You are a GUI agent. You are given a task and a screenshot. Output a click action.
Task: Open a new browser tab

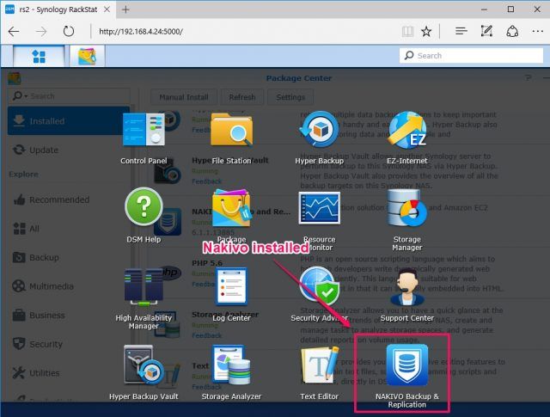pyautogui.click(x=125, y=9)
